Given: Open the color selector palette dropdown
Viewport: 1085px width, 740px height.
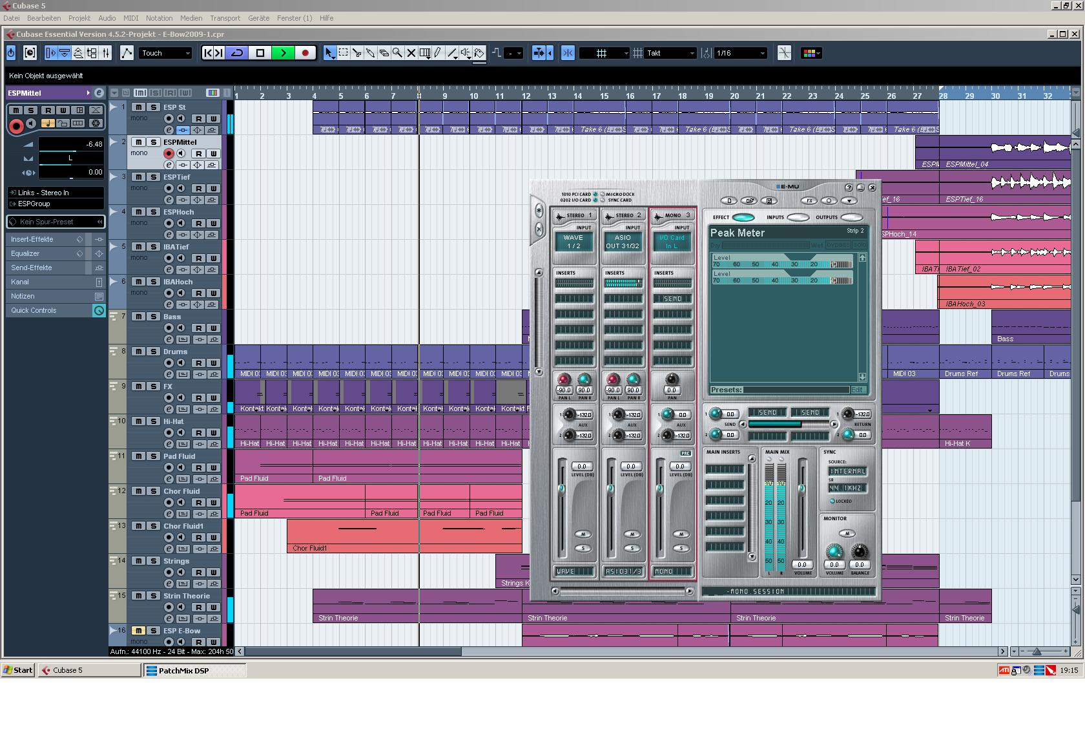Looking at the screenshot, I should 811,53.
